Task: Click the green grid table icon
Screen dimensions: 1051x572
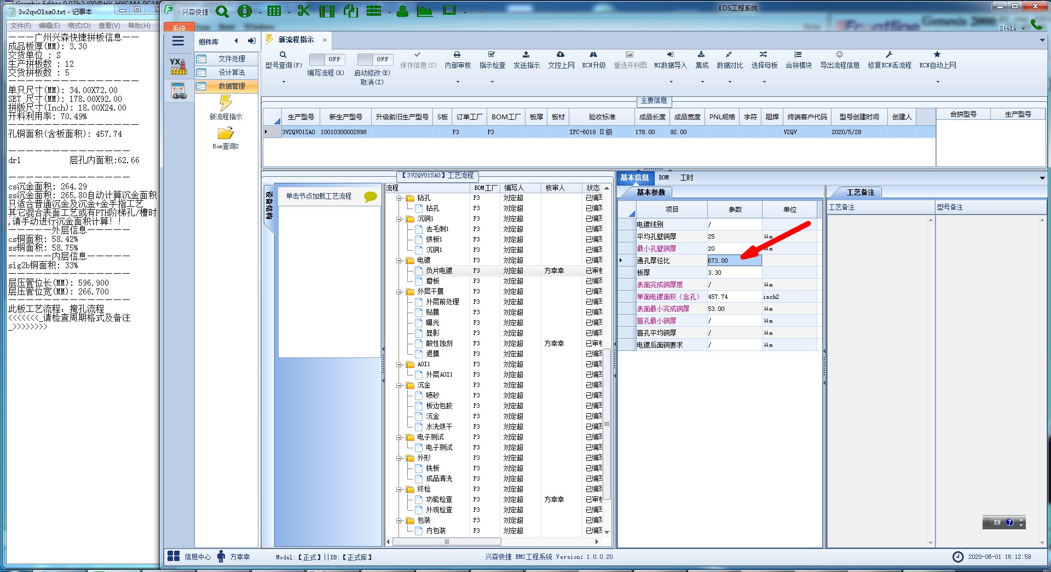Action: pyautogui.click(x=274, y=10)
